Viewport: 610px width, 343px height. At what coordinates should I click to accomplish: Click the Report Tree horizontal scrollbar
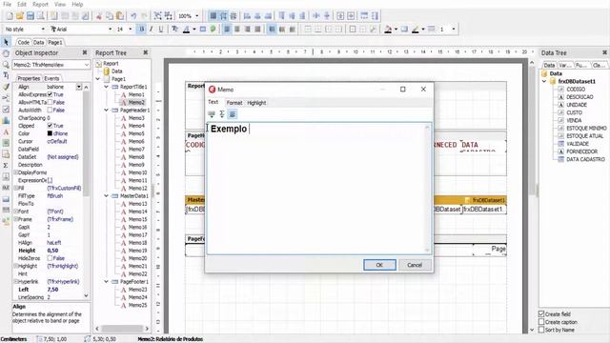122,328
